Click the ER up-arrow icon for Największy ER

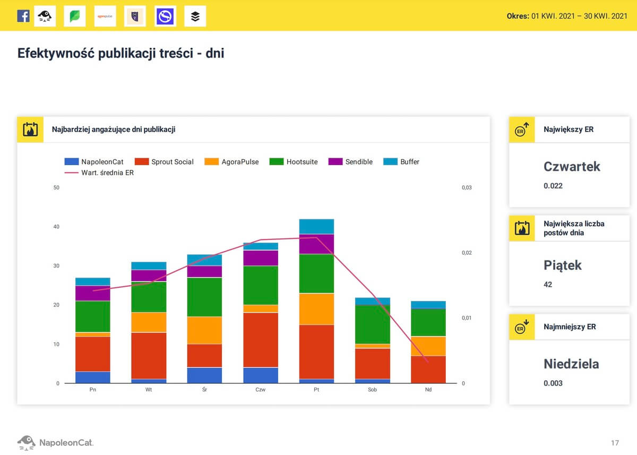coord(522,129)
